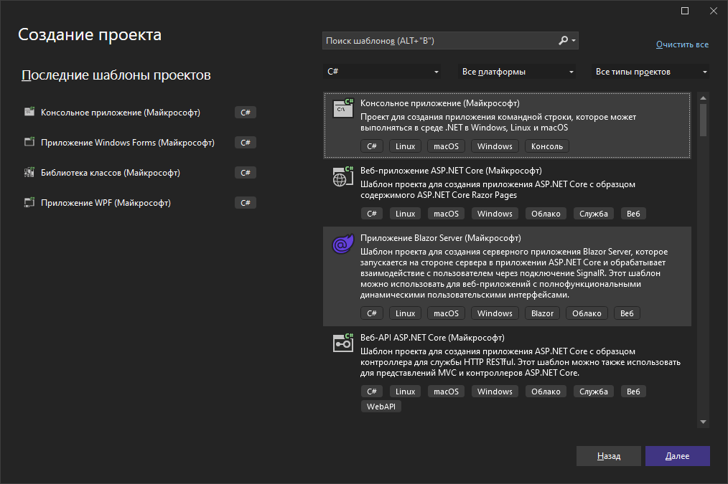Select the Веб-API ASP.NET Core template title
Image resolution: width=728 pixels, height=484 pixels.
(432, 338)
